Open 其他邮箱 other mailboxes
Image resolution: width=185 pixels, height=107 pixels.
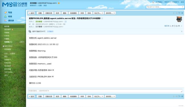(x=8, y=49)
